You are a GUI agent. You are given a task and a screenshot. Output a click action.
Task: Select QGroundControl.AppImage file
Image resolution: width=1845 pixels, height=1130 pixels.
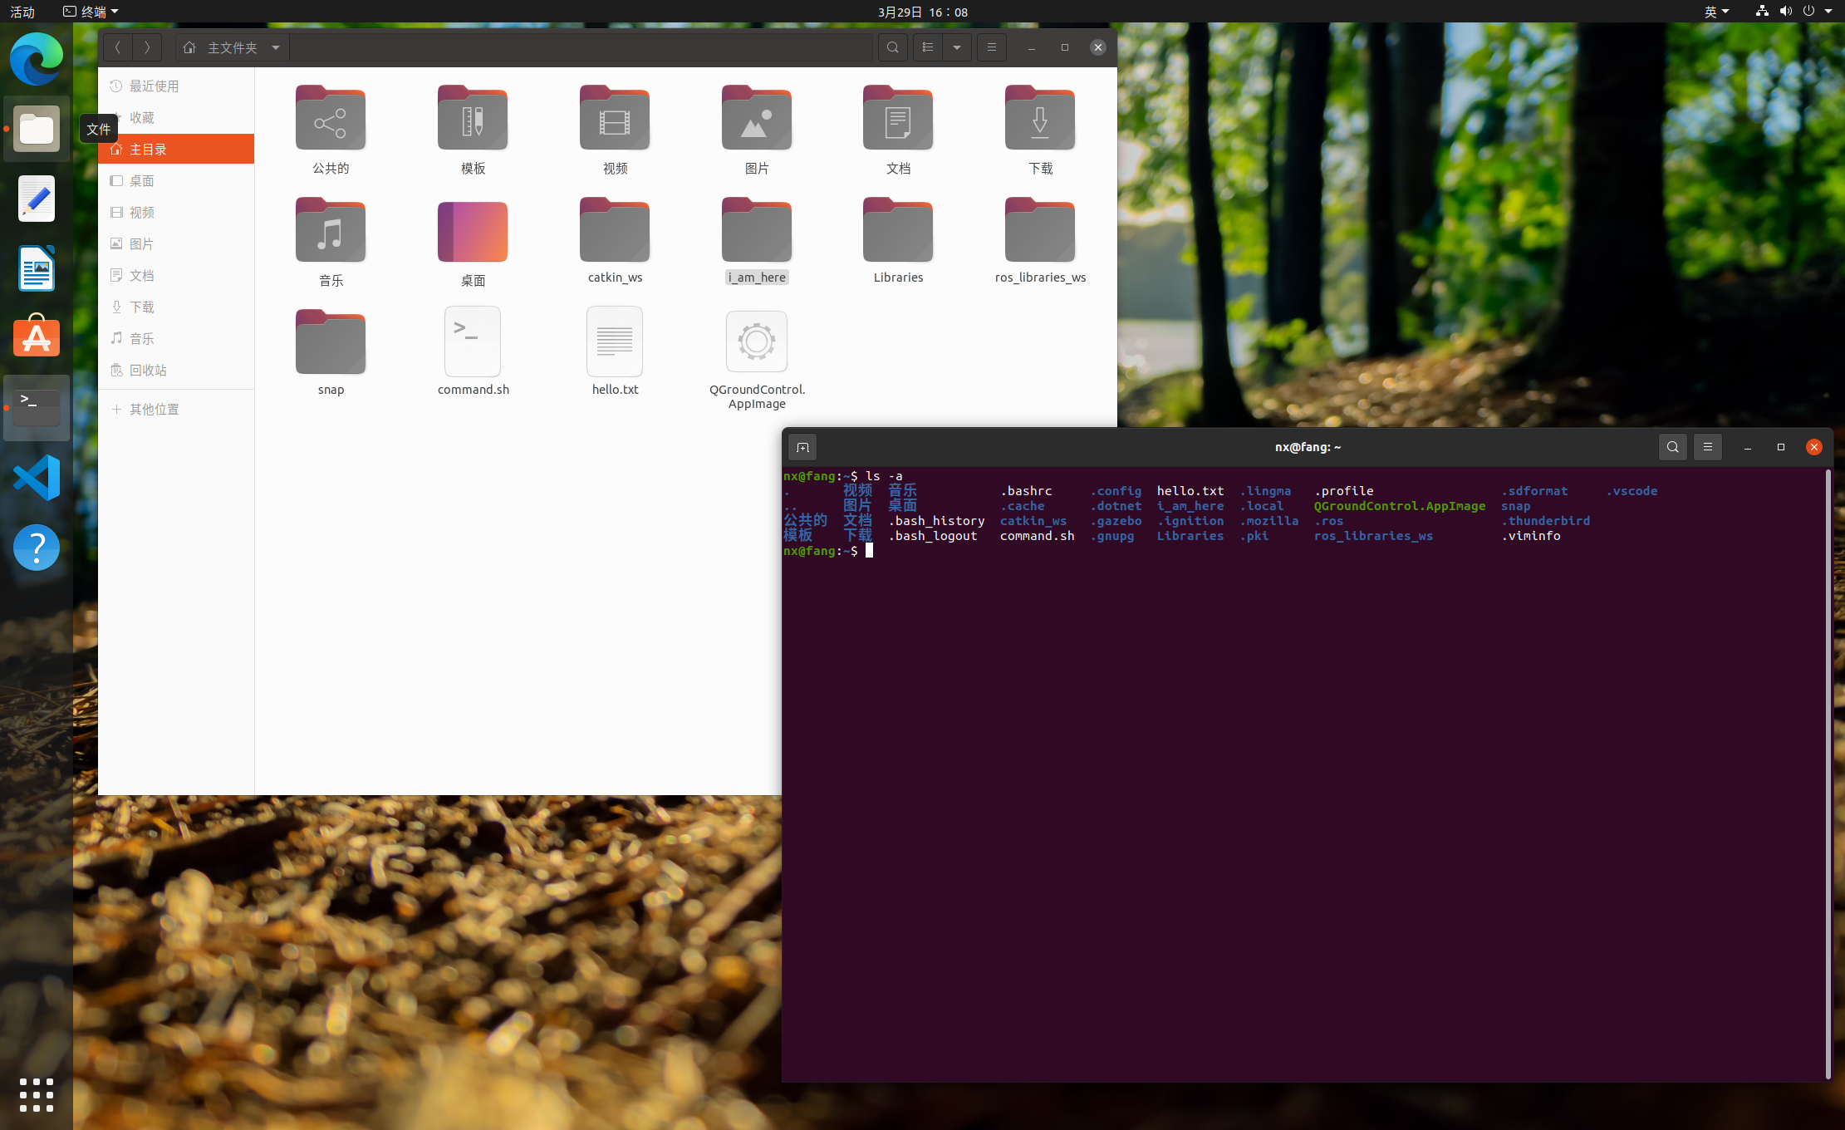pos(757,360)
